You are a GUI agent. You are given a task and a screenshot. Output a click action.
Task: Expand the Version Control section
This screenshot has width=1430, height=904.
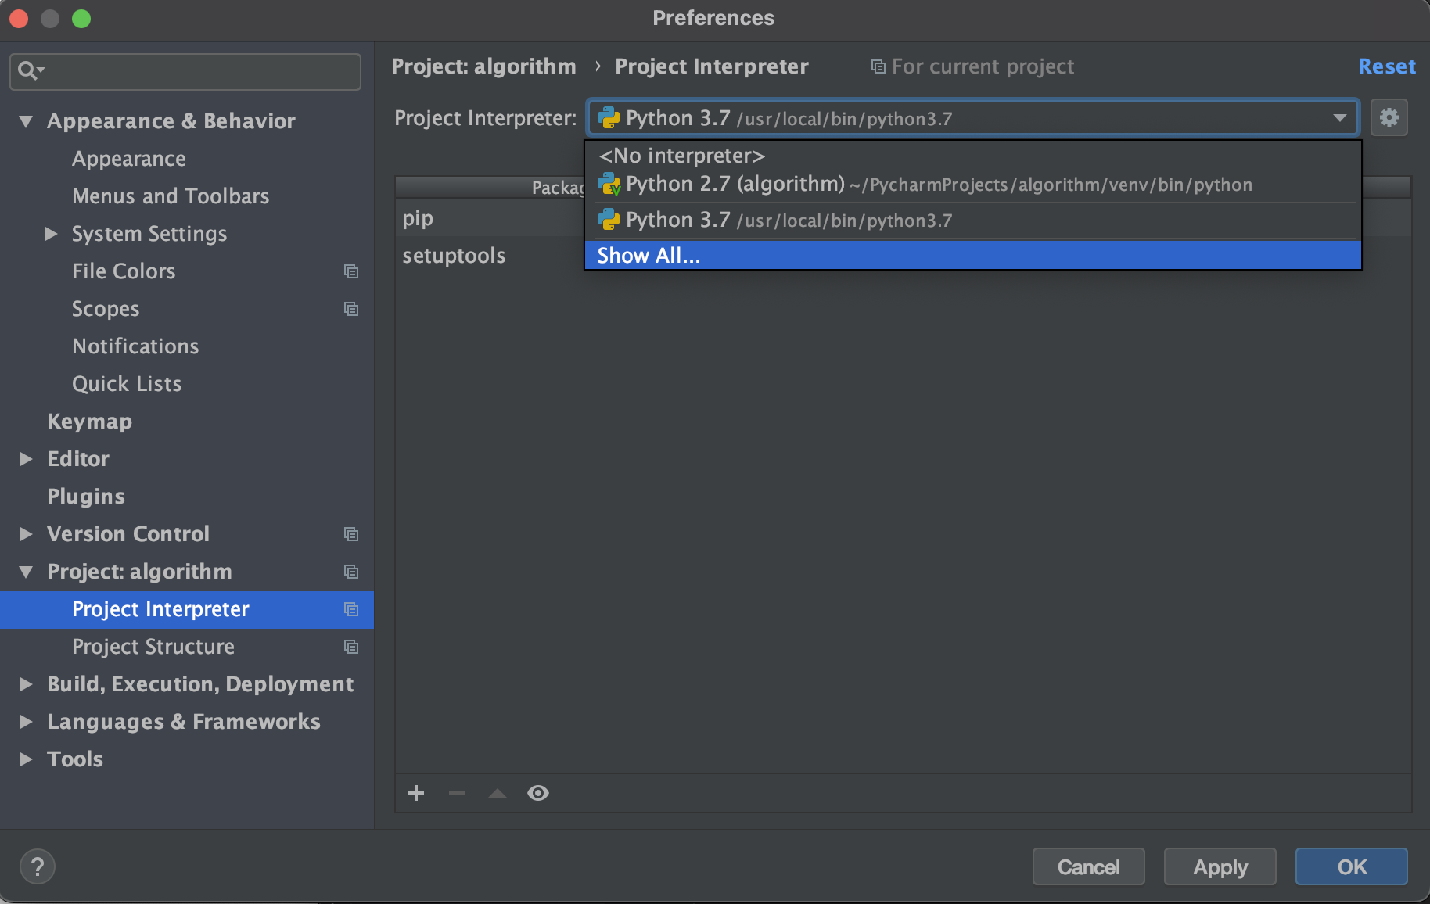pos(26,534)
